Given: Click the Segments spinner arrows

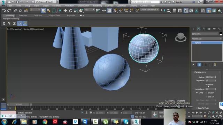Looking at the screenshot, I should pos(215,81).
